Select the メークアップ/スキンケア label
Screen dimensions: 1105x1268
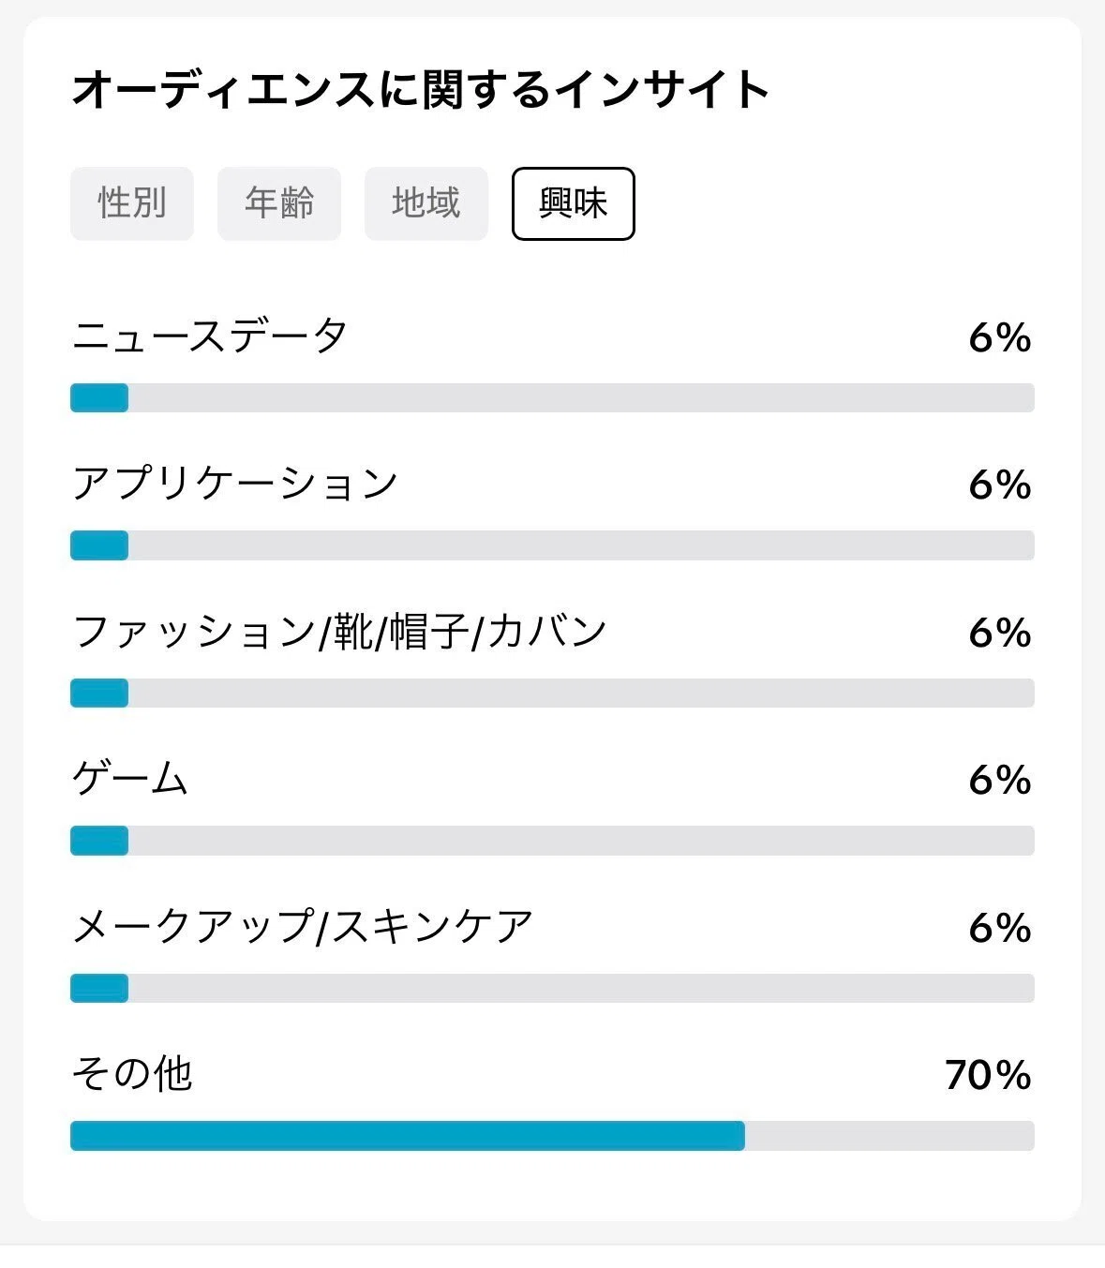pos(303,927)
